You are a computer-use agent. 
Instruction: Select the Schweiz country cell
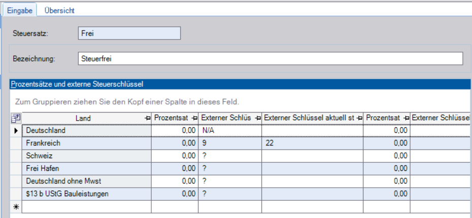tap(86, 156)
